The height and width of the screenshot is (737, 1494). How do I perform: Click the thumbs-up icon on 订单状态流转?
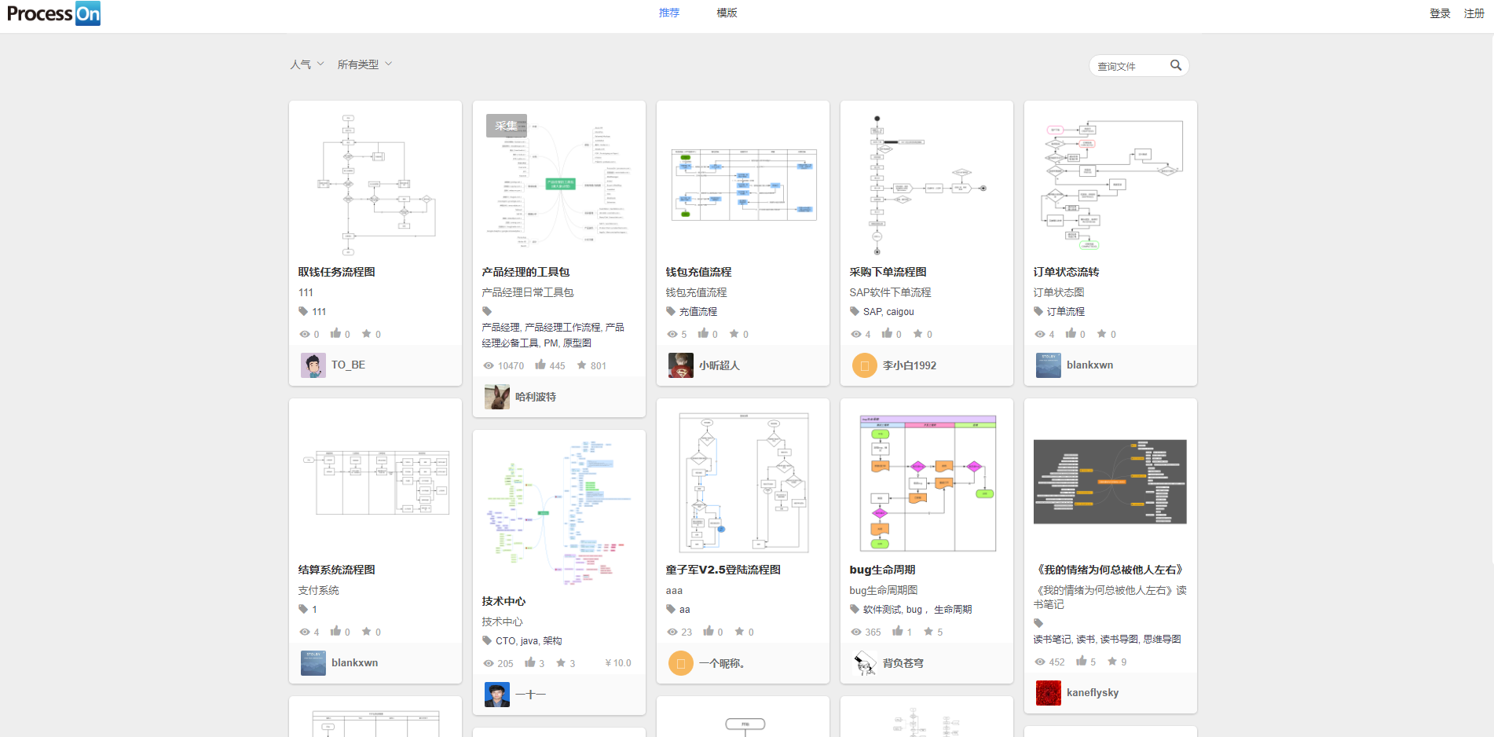1071,333
